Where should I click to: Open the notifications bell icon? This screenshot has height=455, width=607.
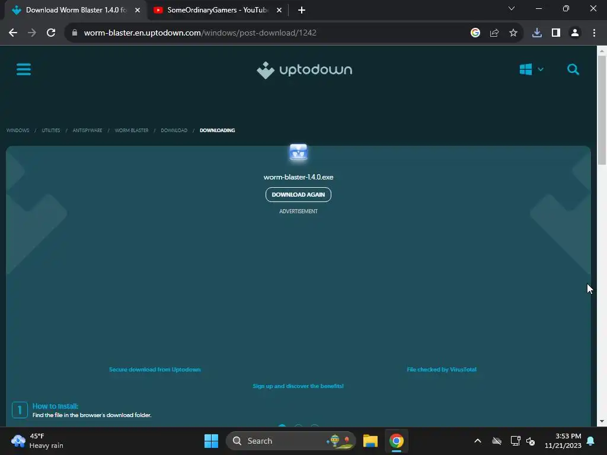[x=591, y=441]
